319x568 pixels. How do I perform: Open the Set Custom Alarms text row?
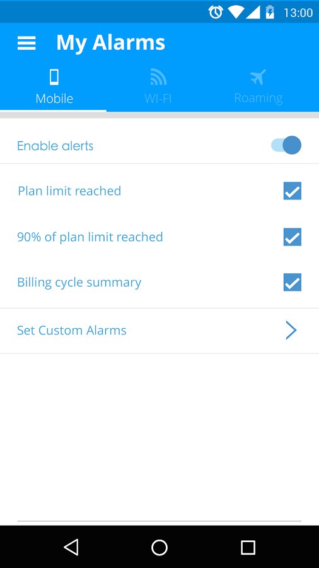(x=159, y=331)
